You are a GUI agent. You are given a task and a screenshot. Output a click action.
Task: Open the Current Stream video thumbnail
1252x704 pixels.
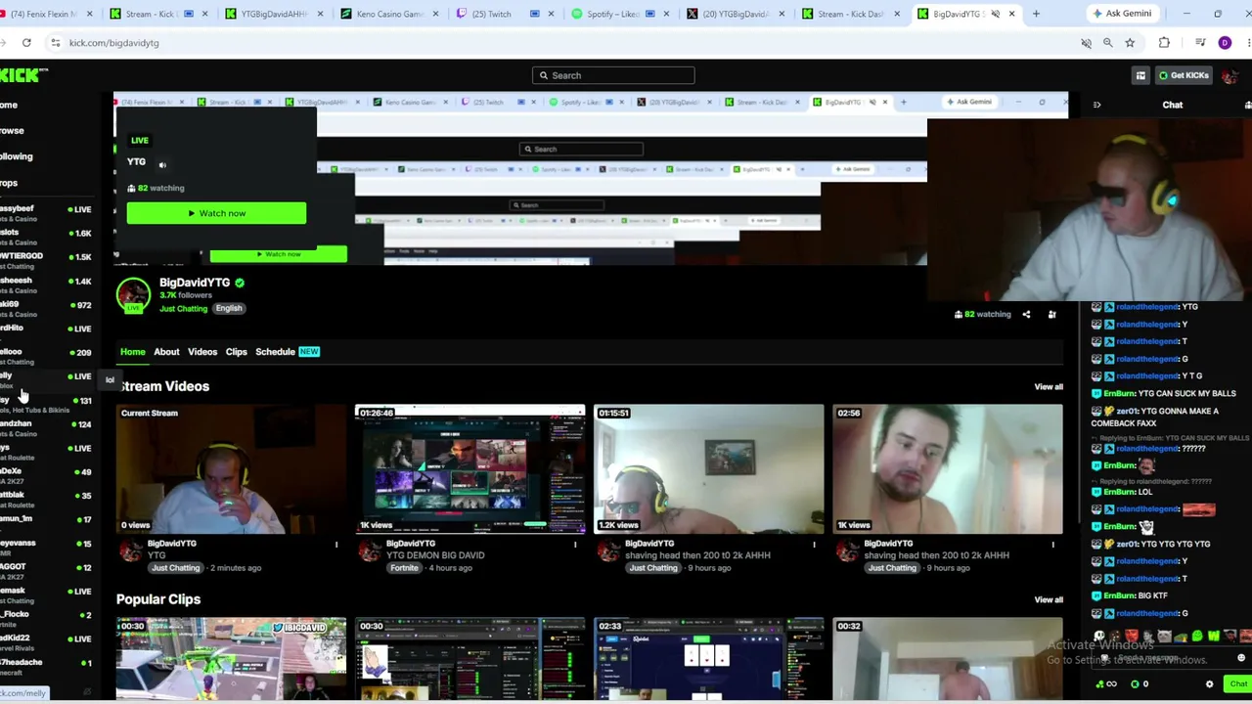click(x=232, y=469)
